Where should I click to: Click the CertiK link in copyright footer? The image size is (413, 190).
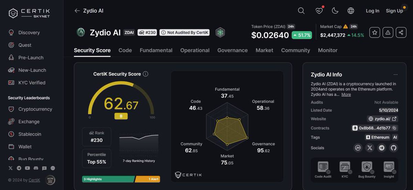click(34, 180)
